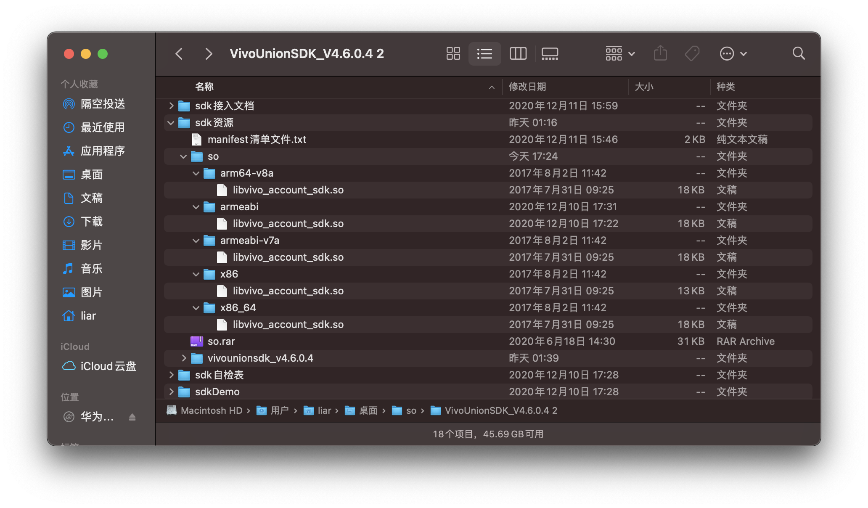Screen dimensions: 868x508
Task: Select libvivo_account_sdk.so under x86_64
Action: pos(488,325)
